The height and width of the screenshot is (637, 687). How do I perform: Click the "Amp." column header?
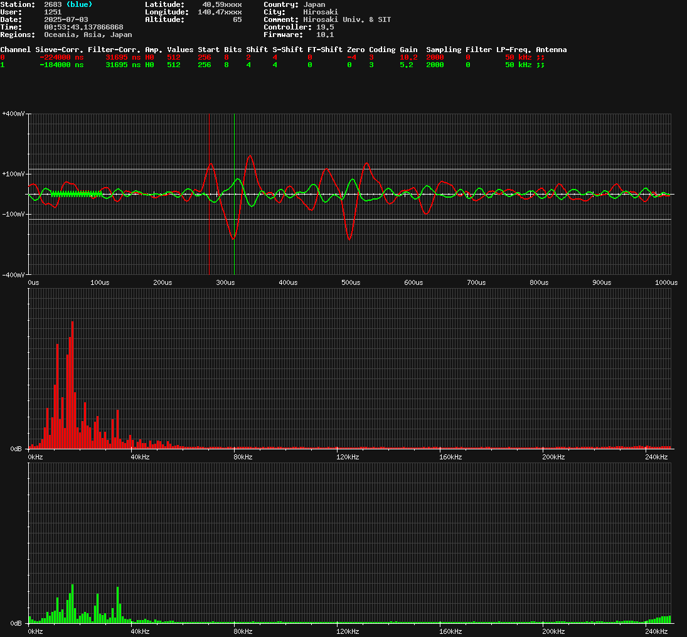(153, 50)
